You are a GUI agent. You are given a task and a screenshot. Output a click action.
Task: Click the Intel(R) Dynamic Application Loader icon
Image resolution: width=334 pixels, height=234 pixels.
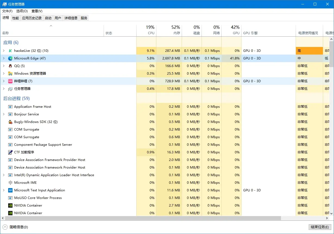pos(10,175)
